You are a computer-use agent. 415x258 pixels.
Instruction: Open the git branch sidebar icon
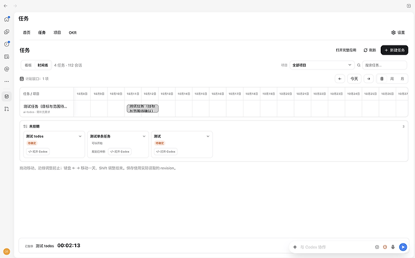point(7,109)
